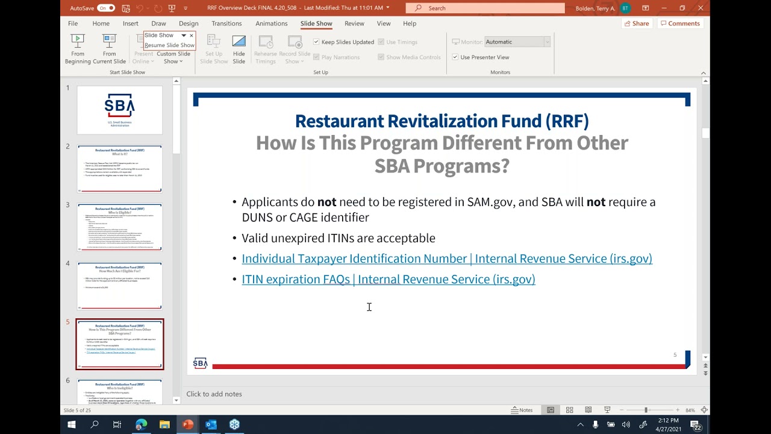Open the file name Last Modified dropdown arrow
The height and width of the screenshot is (434, 771).
[387, 8]
